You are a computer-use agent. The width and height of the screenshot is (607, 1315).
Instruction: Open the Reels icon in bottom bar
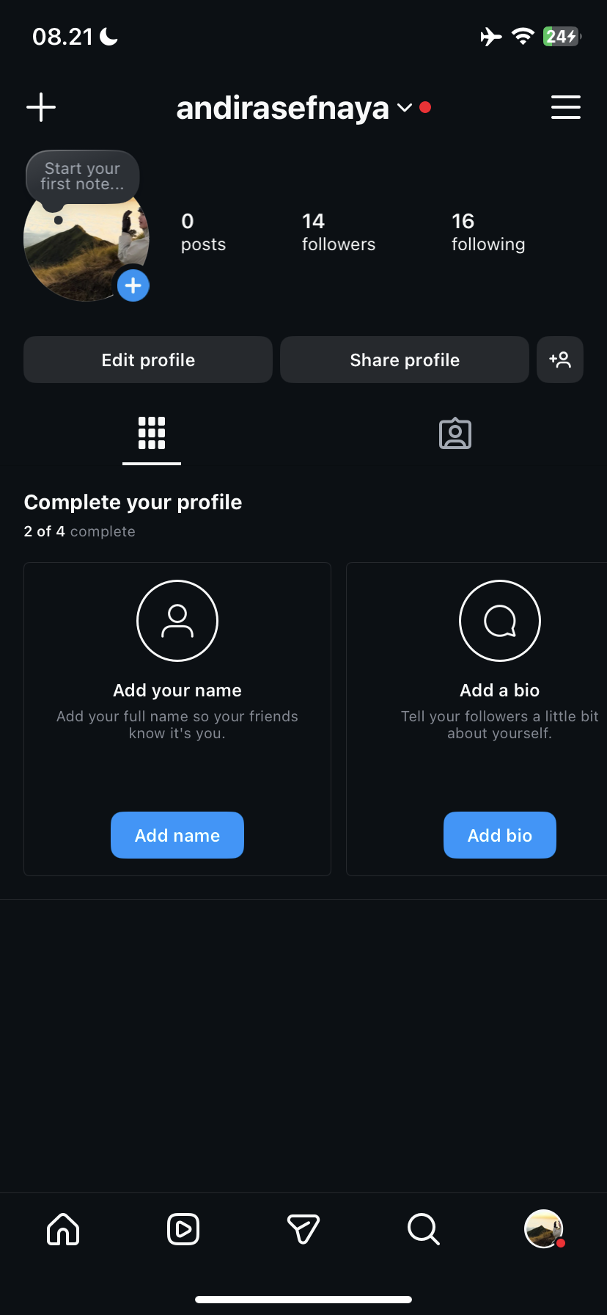(x=183, y=1228)
